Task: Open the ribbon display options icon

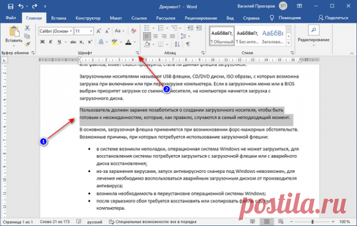Action: tap(300, 6)
